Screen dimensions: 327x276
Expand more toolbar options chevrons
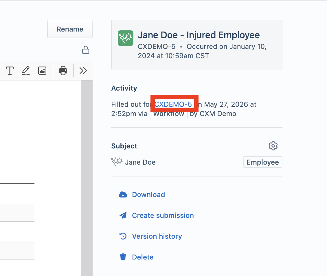point(83,71)
